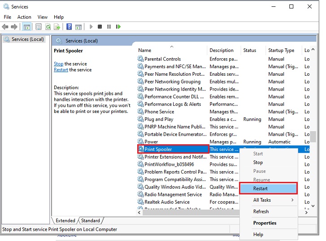Choose Restart in the context menu
Viewport: 326px width, 241px height.
pos(268,189)
